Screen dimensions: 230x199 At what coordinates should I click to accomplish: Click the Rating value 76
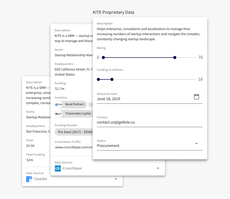point(201,57)
